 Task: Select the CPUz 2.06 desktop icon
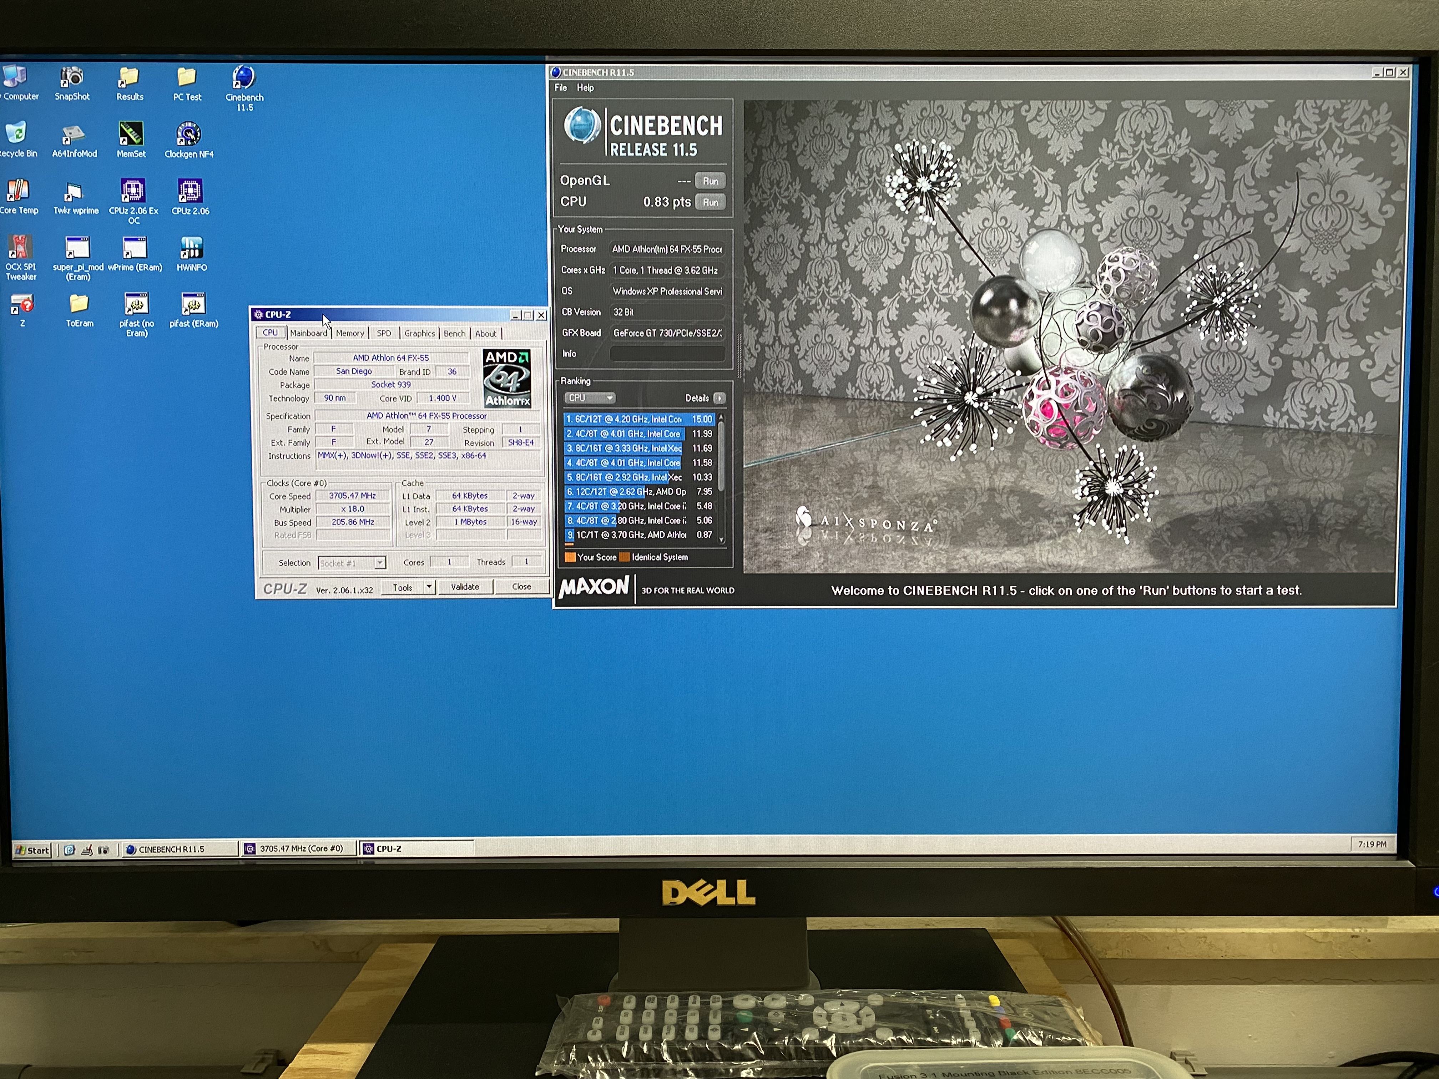coord(190,196)
